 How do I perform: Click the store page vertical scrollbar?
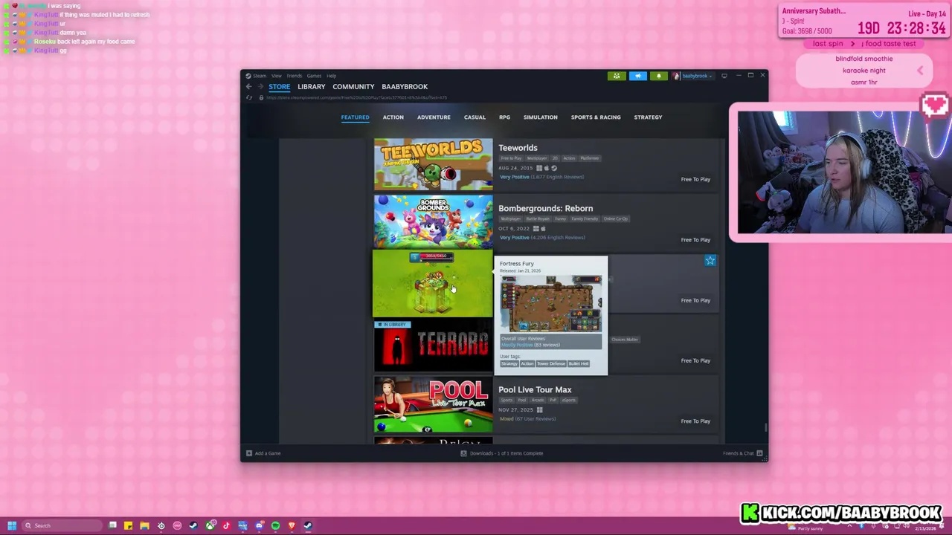pos(765,427)
